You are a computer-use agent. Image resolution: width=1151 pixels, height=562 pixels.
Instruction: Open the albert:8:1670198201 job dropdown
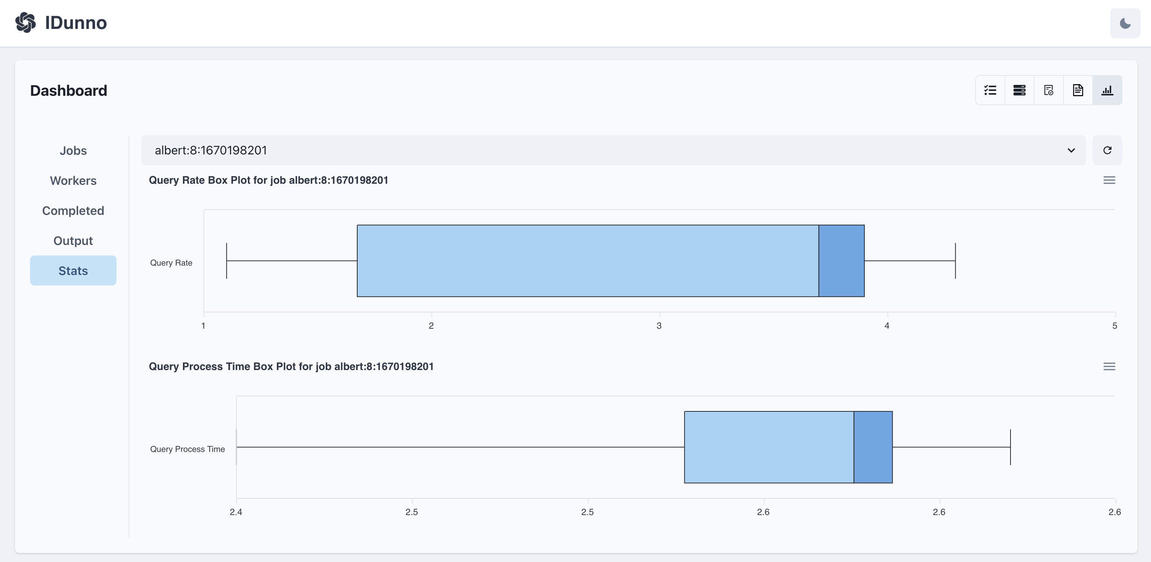(613, 150)
